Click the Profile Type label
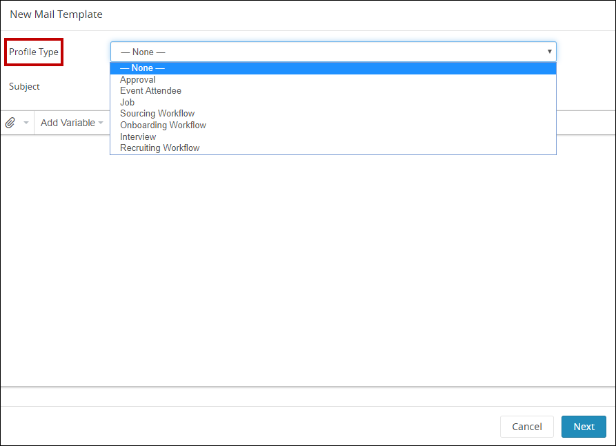616x446 pixels. click(34, 52)
